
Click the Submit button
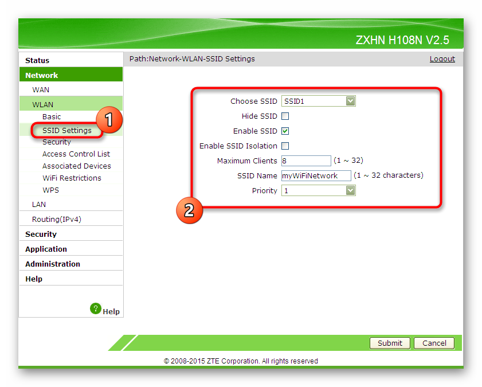click(390, 343)
